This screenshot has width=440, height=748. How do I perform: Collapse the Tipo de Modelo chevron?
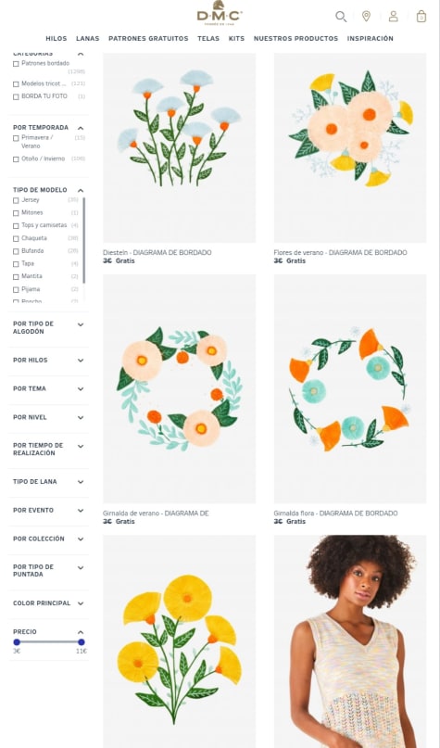(81, 190)
